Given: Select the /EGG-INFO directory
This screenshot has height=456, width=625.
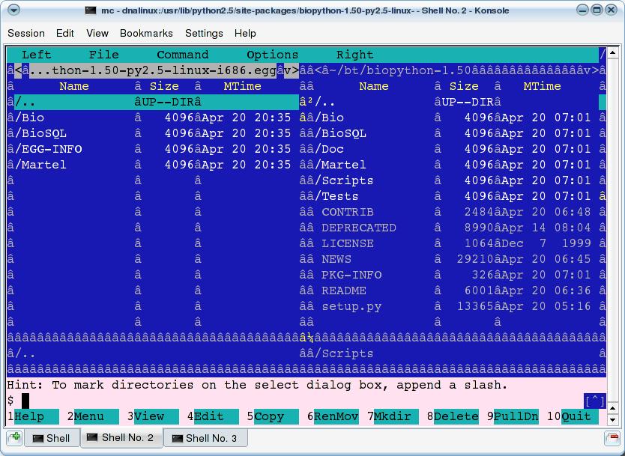Looking at the screenshot, I should pyautogui.click(x=153, y=149).
